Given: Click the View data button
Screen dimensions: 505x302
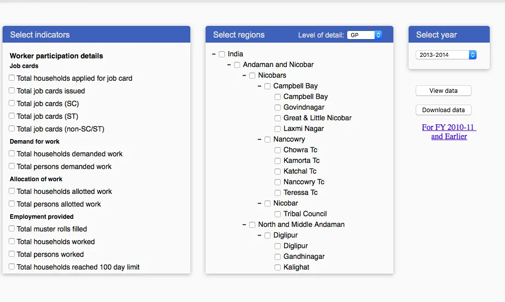Looking at the screenshot, I should pyautogui.click(x=443, y=91).
